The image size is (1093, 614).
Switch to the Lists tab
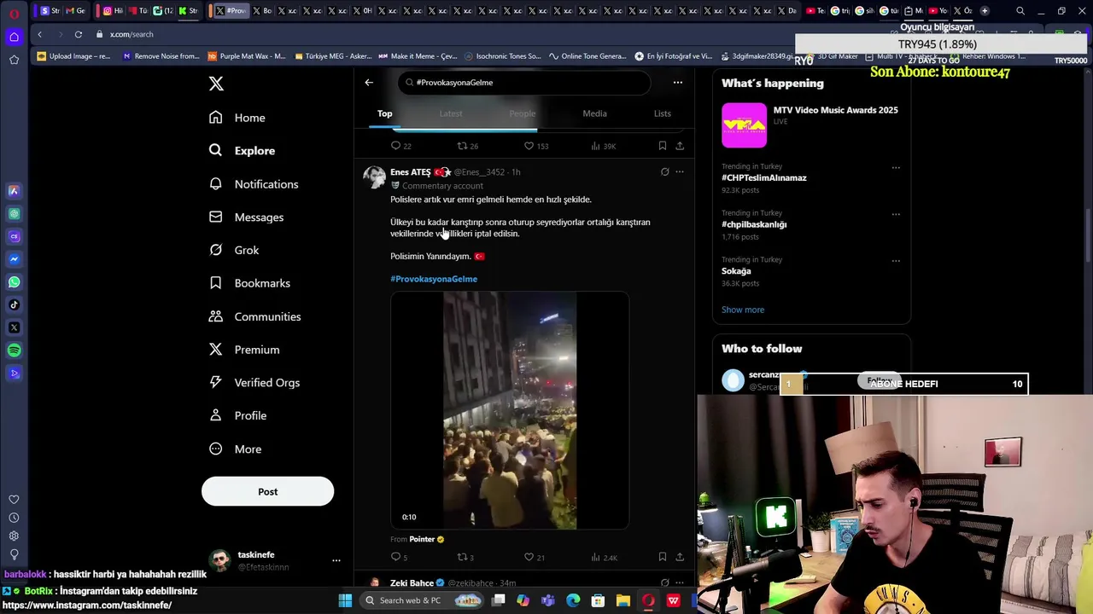tap(663, 113)
